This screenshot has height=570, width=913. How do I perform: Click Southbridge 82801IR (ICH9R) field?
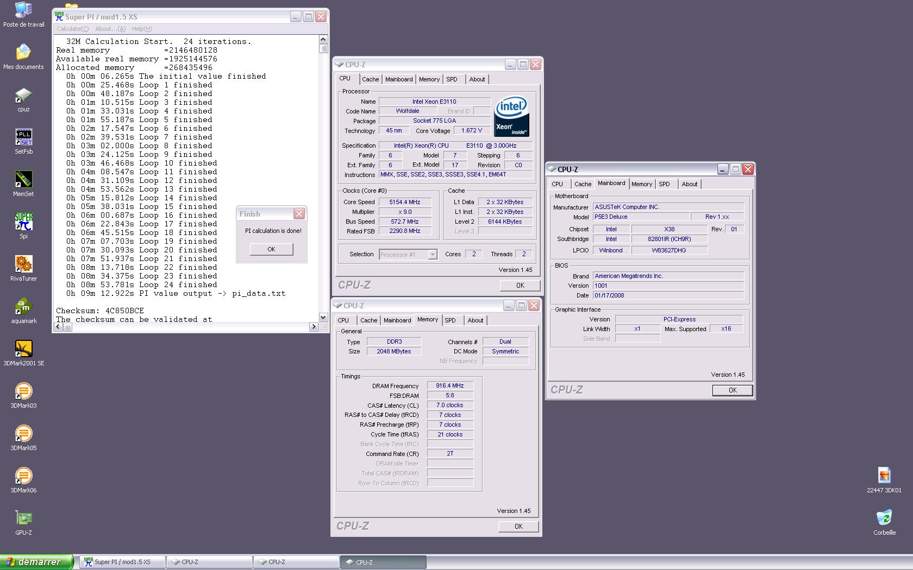tap(670, 239)
